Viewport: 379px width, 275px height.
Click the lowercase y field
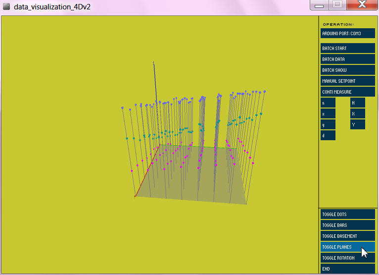[x=328, y=124]
